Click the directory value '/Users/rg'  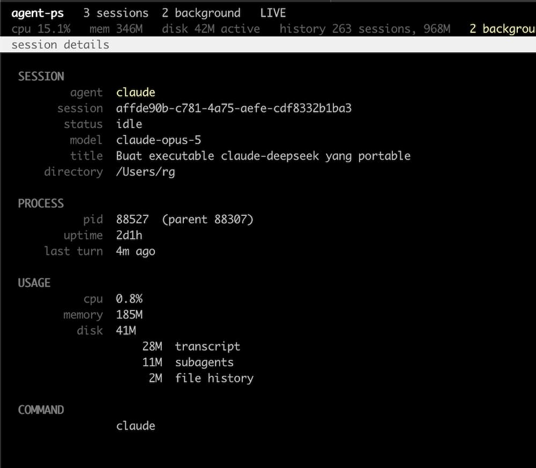tap(146, 172)
